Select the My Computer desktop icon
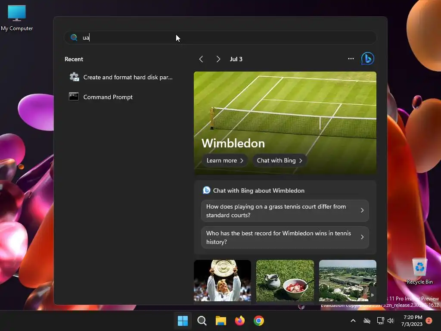Image resolution: width=441 pixels, height=331 pixels. pyautogui.click(x=17, y=17)
